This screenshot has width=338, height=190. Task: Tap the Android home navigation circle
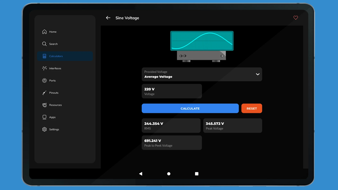pyautogui.click(x=168, y=174)
